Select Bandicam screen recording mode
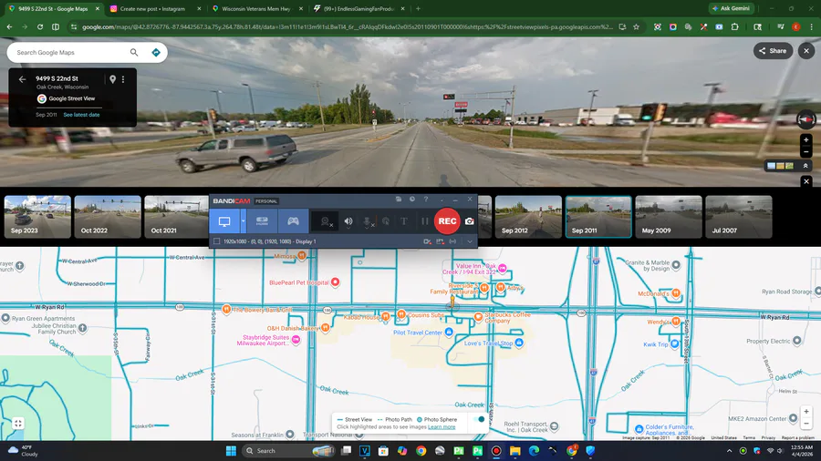 224,221
